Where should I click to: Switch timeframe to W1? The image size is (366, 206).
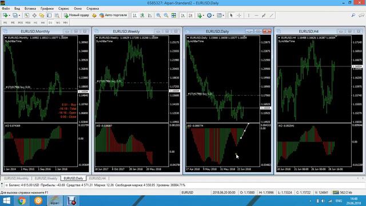(58, 23)
